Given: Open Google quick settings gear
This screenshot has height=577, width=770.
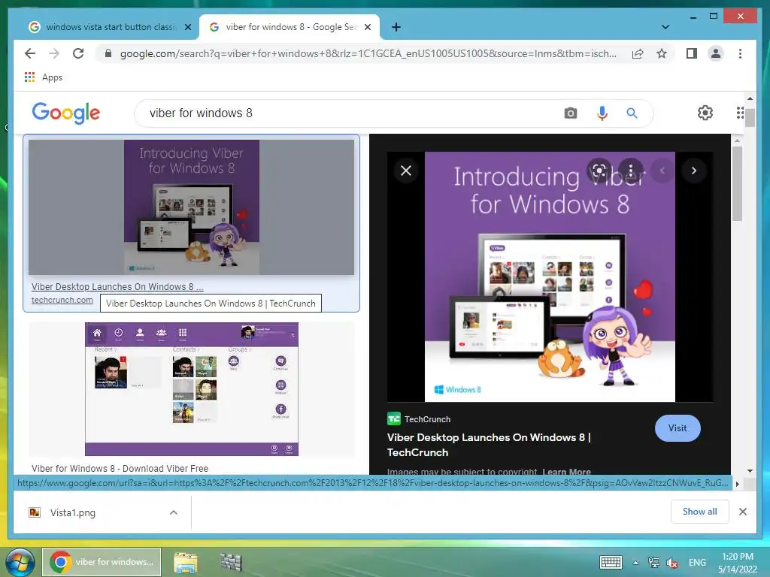Looking at the screenshot, I should click(x=705, y=113).
